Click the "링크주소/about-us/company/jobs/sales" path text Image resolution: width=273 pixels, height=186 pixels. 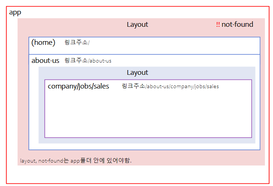tap(170, 86)
